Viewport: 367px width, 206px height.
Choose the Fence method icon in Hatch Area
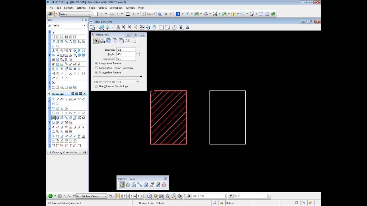134,41
